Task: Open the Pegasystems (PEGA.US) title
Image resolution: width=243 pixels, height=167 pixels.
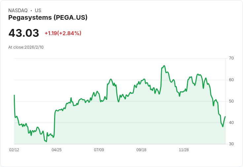Action: 48,17
